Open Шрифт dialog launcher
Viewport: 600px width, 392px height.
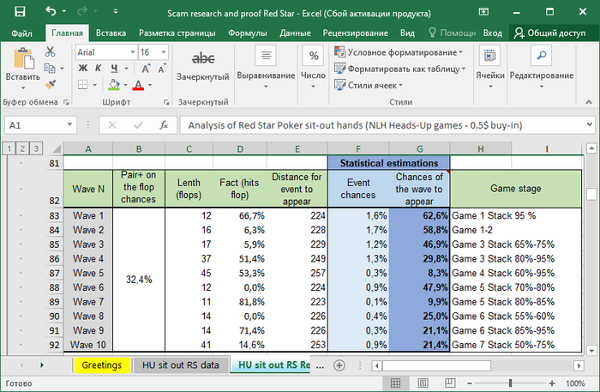166,102
